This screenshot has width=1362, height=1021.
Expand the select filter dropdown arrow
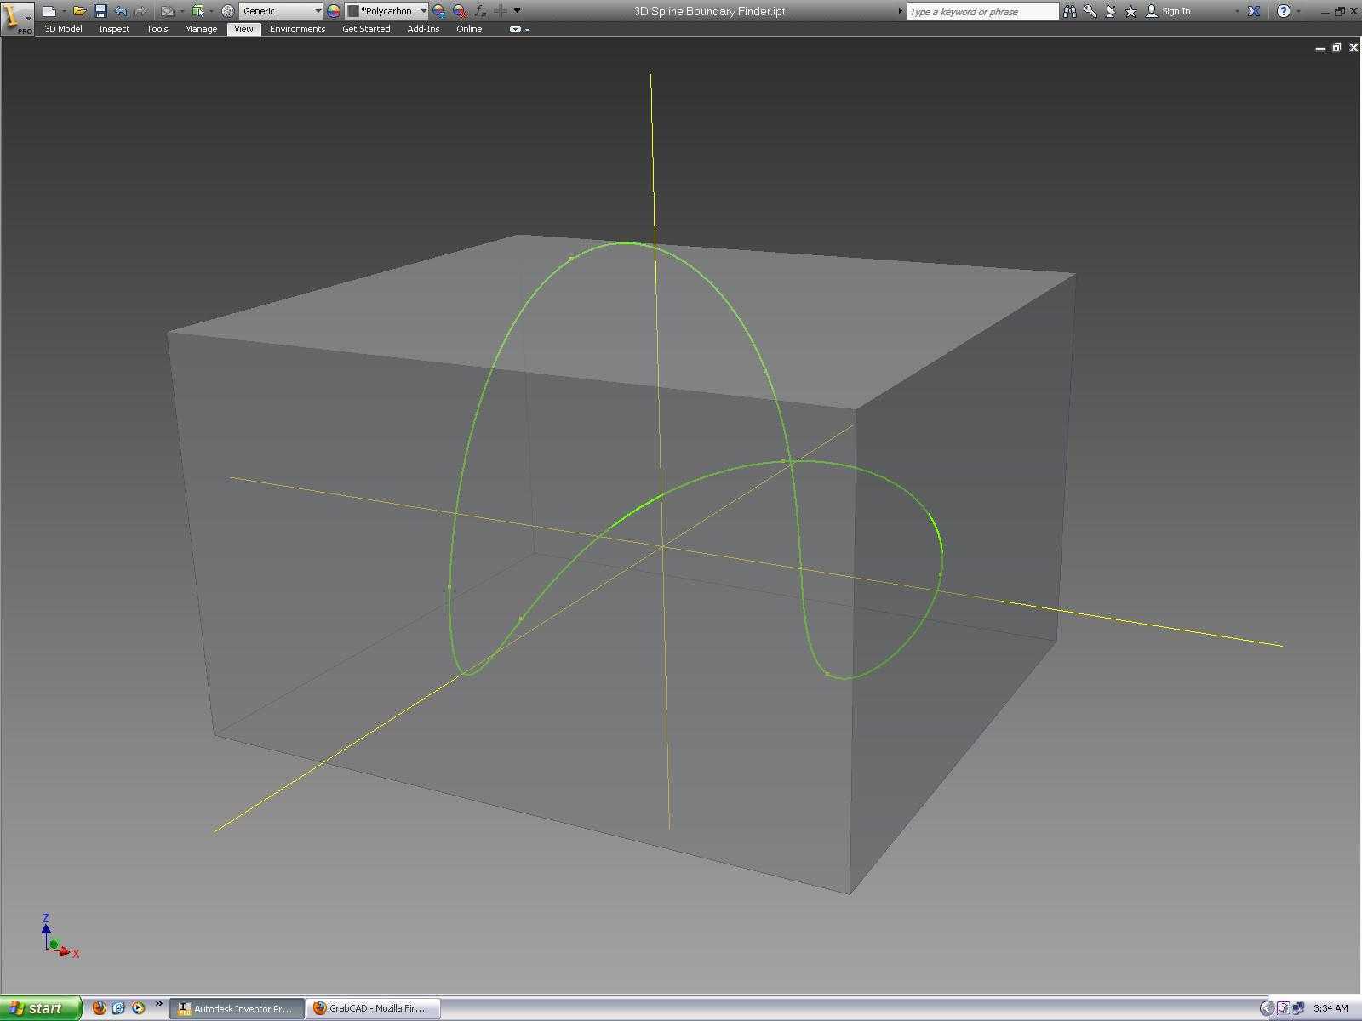(x=211, y=11)
